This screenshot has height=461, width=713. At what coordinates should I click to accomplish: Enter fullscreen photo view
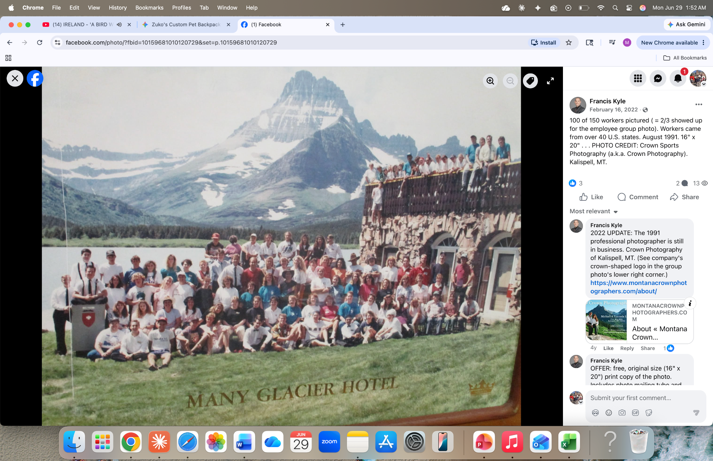(x=550, y=81)
